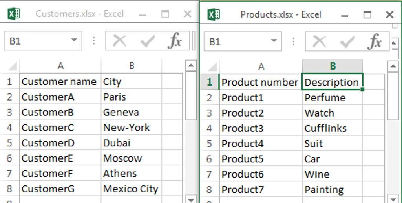Click the Excel logo in Products.xlsx window
This screenshot has width=402, height=203.
(214, 14)
